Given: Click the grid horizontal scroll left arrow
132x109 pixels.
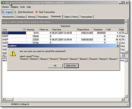Looking at the screenshot, I should point(3,55).
